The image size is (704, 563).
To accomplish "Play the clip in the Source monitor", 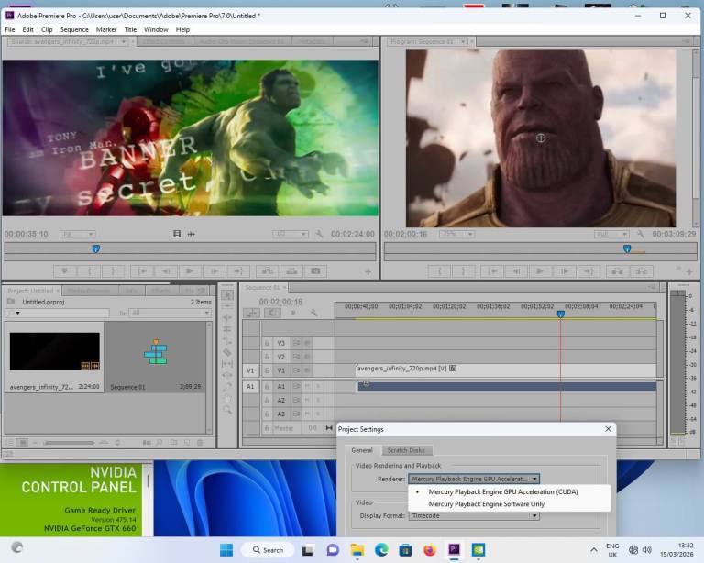I will 190,271.
